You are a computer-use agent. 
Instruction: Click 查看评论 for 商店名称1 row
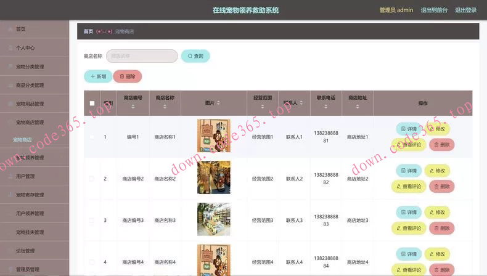point(409,145)
